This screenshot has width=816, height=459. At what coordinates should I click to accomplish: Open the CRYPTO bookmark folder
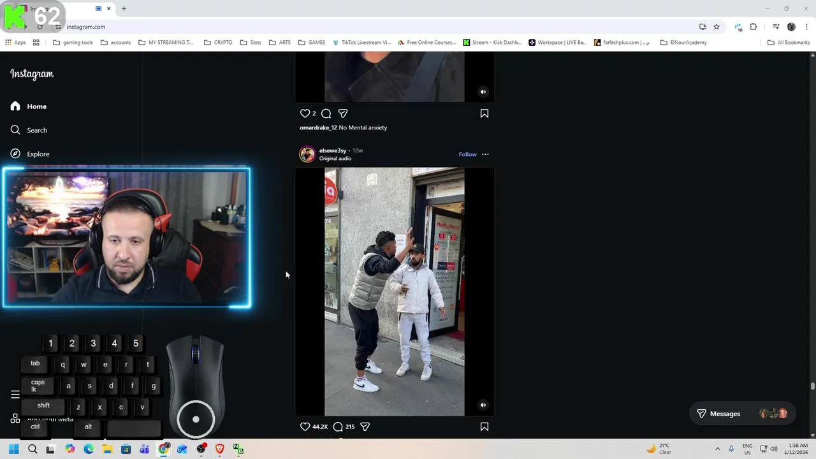coord(217,43)
